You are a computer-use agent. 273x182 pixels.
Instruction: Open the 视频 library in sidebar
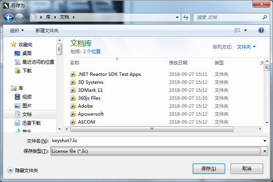[x=26, y=97]
